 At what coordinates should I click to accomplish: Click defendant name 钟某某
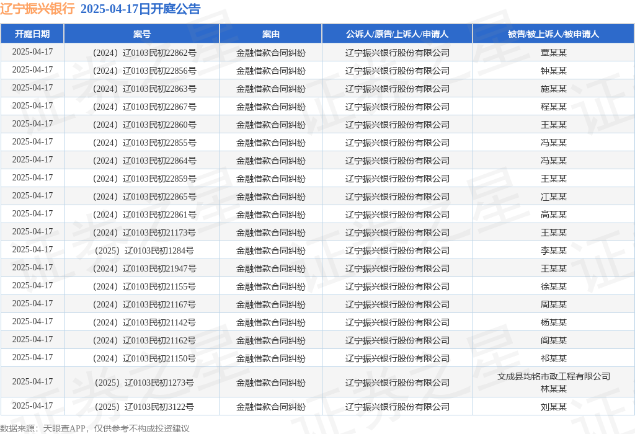tap(554, 71)
